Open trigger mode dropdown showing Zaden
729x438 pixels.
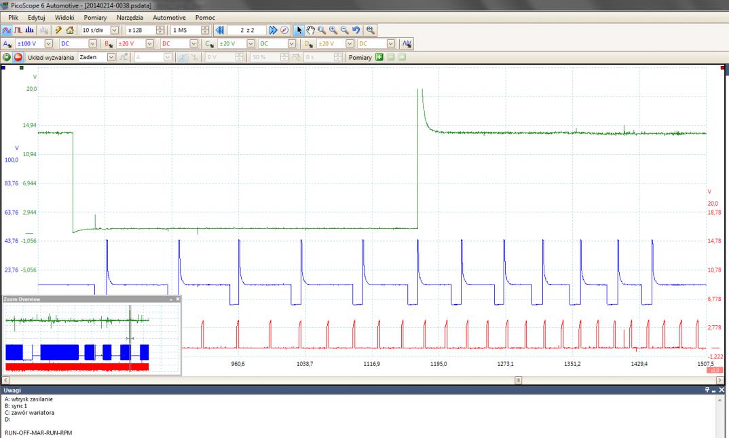coord(112,57)
